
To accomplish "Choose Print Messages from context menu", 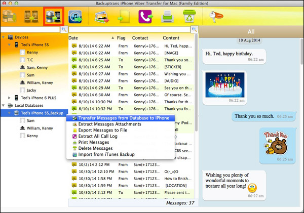I will point(121,142).
